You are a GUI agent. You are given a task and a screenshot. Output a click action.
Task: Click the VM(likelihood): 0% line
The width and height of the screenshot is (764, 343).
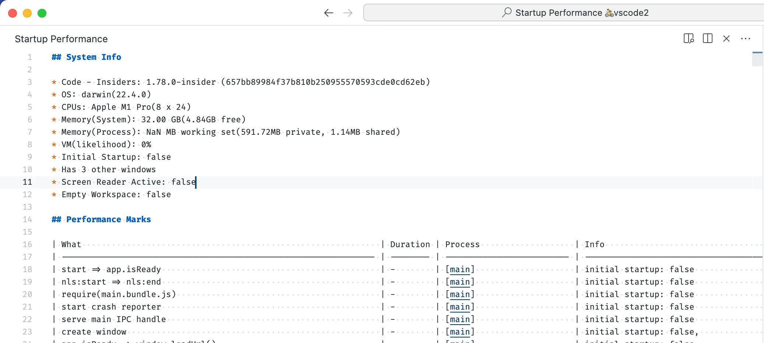coord(102,144)
